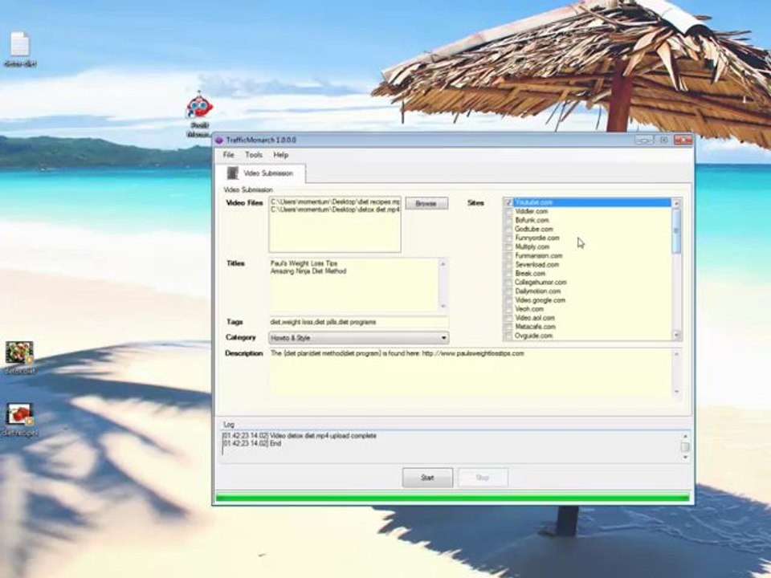Click the greyed-out Stop button
Viewport: 771px width, 578px height.
click(483, 478)
